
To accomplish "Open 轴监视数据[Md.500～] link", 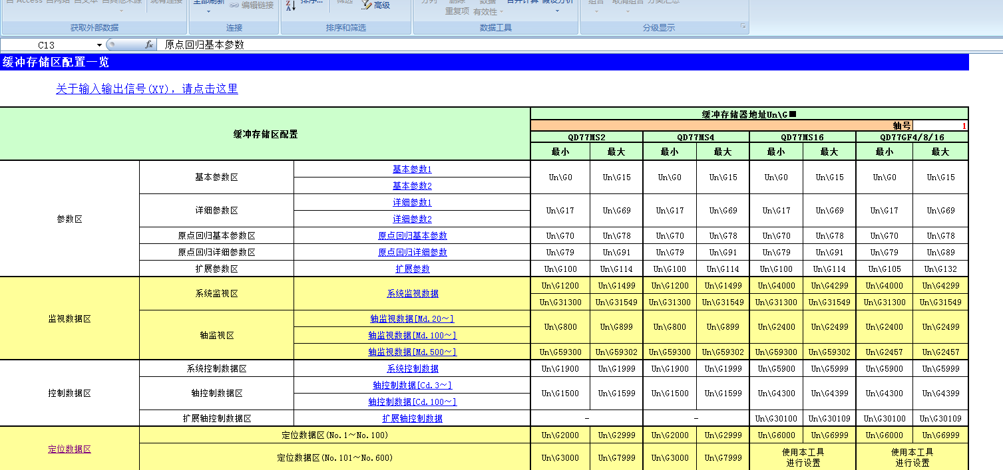I will (412, 352).
